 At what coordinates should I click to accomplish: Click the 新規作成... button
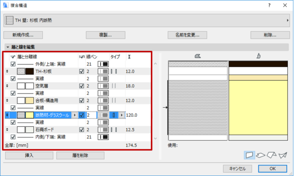[23, 35]
